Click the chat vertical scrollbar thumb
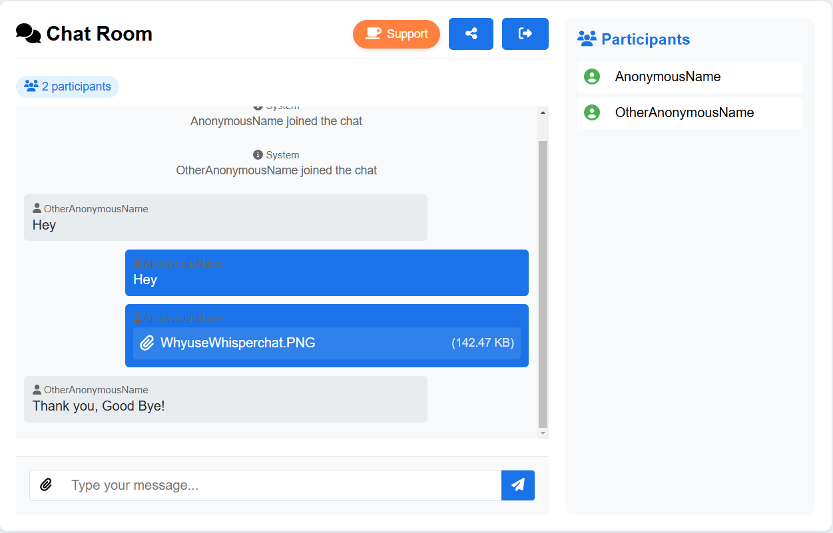Image resolution: width=833 pixels, height=533 pixels. coord(543,284)
